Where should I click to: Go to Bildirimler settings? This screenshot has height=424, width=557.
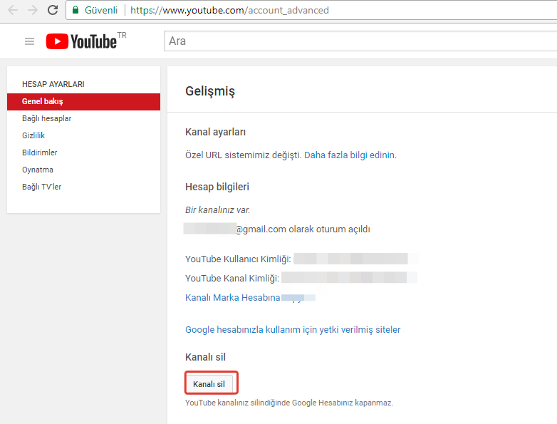[x=39, y=152]
